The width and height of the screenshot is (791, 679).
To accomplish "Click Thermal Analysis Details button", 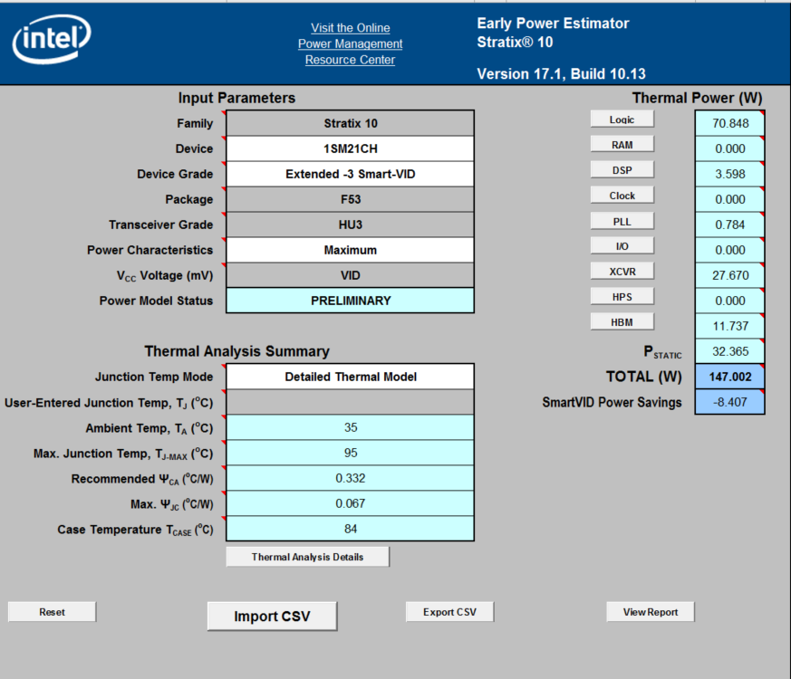I will click(x=308, y=557).
